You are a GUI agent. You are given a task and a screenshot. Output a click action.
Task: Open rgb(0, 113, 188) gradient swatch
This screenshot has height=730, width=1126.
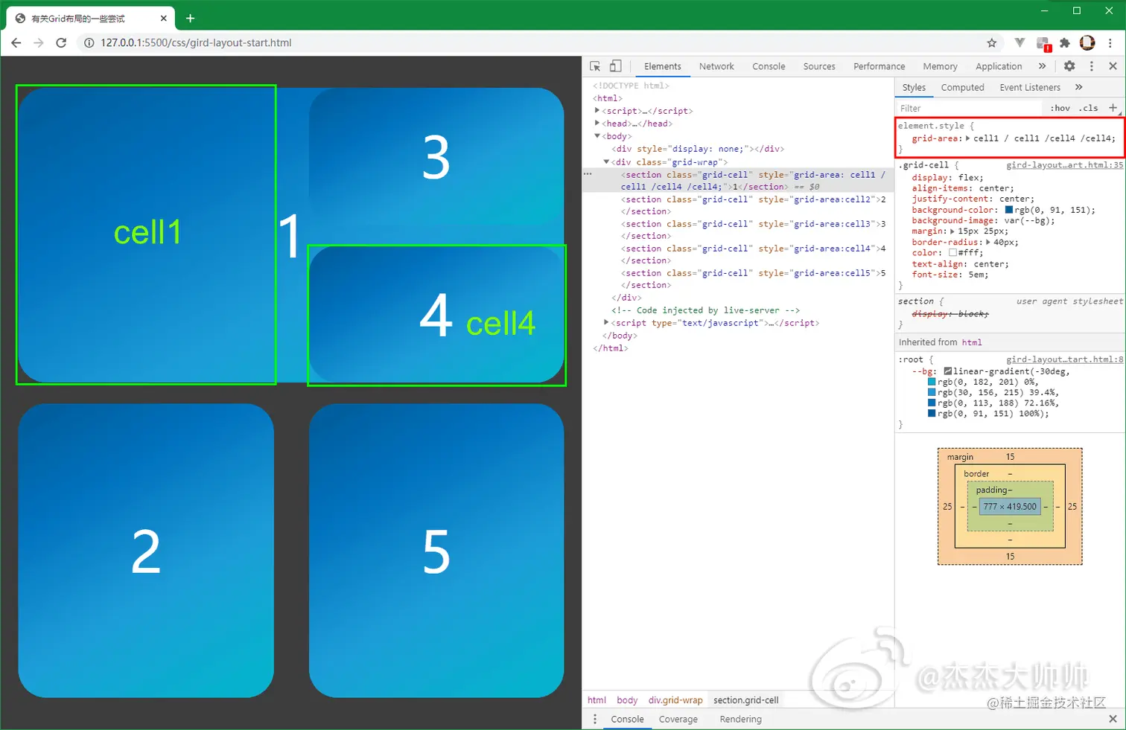tap(932, 403)
